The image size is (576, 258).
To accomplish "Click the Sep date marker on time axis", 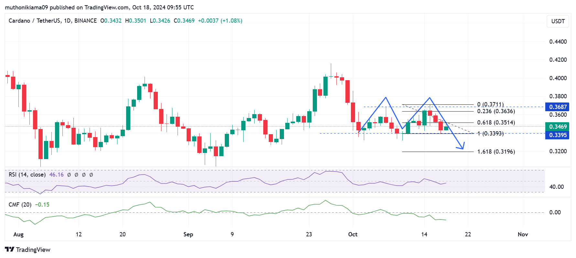I will point(188,234).
